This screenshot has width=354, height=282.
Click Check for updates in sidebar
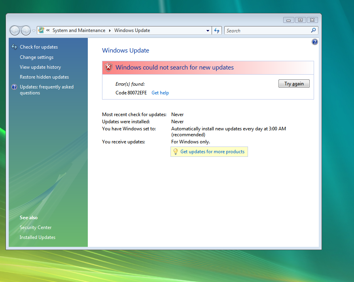pyautogui.click(x=39, y=47)
